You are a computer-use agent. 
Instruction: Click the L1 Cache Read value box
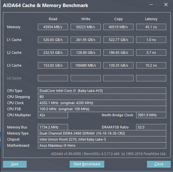pos(53,40)
